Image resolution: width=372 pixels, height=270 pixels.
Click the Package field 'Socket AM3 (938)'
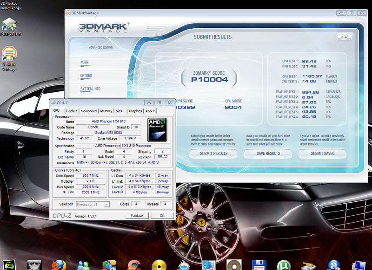(x=108, y=133)
